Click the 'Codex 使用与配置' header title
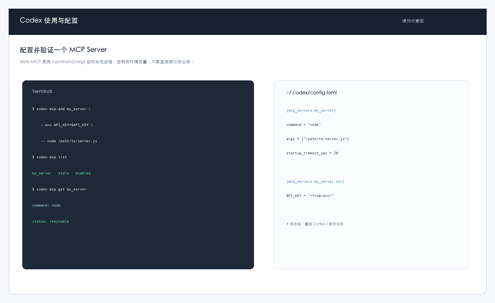 click(49, 20)
